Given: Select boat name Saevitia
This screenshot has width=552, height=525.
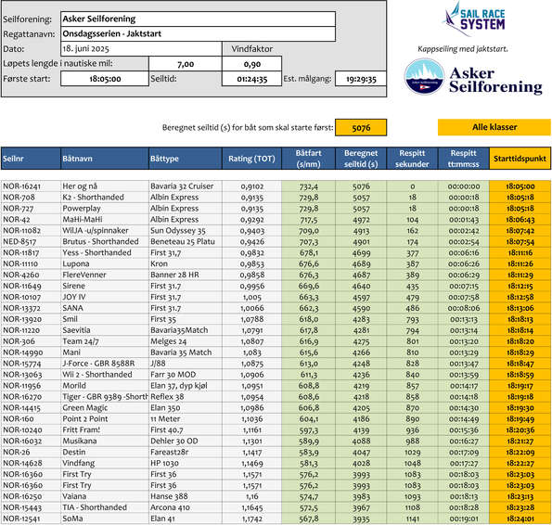Looking at the screenshot, I should click(76, 330).
